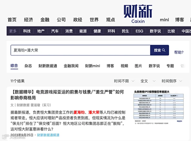The width and height of the screenshot is (191, 141).
Task: Click the 搜索 search button
Action: (159, 50)
